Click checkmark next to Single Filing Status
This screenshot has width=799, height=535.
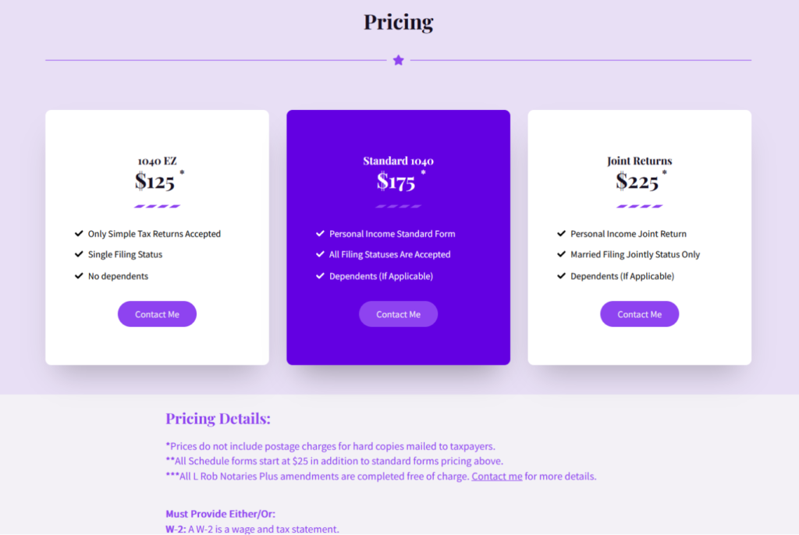coord(79,253)
